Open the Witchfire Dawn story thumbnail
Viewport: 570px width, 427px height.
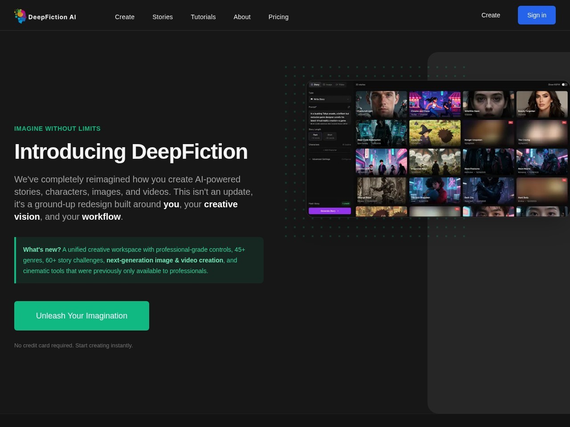(x=489, y=104)
